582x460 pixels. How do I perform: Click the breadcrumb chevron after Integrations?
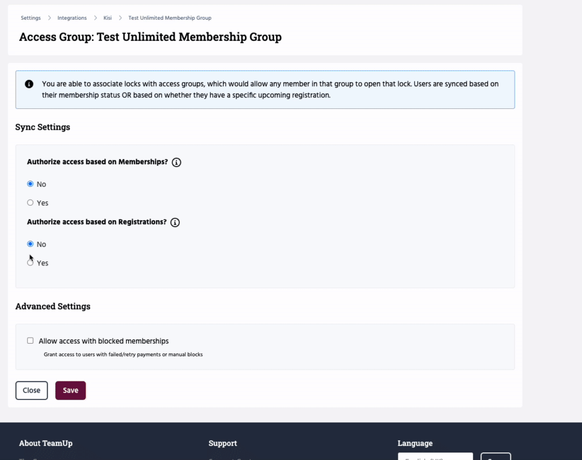point(95,18)
